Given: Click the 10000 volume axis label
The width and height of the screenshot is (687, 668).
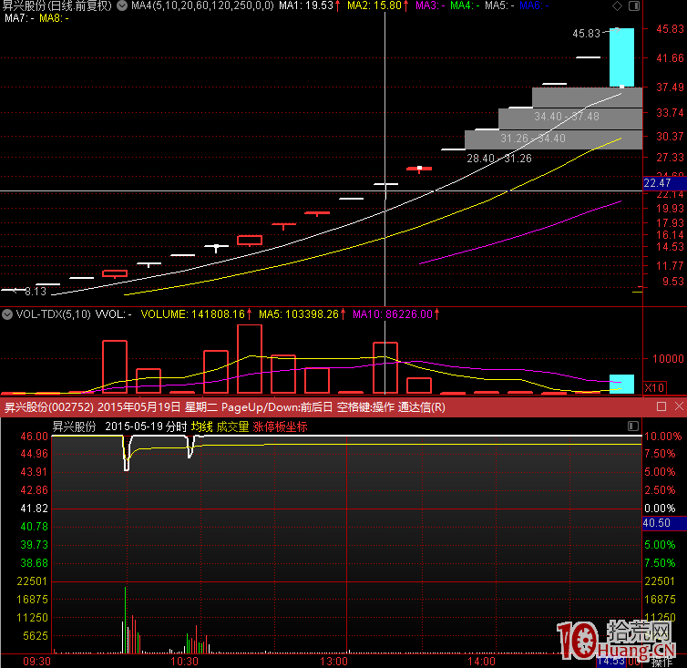Looking at the screenshot, I should [x=668, y=359].
